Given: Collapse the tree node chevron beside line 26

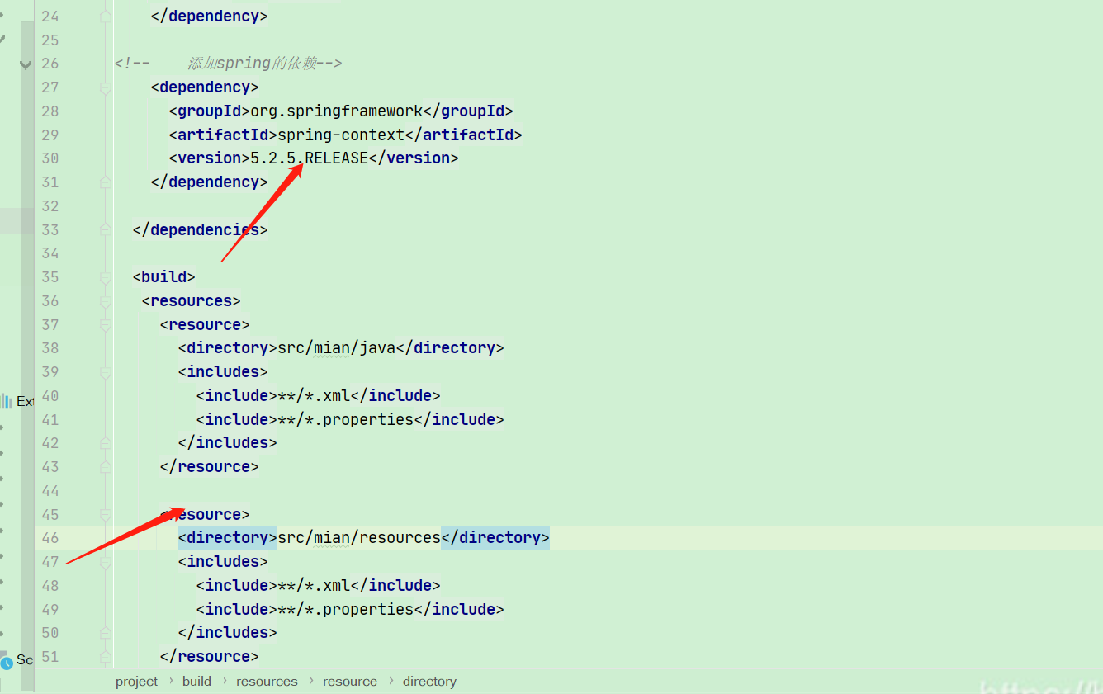Looking at the screenshot, I should [26, 64].
